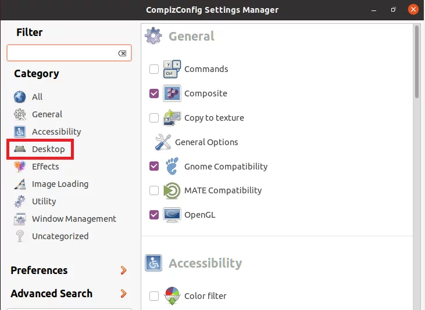Select the Desktop category
The width and height of the screenshot is (425, 310).
[40, 149]
